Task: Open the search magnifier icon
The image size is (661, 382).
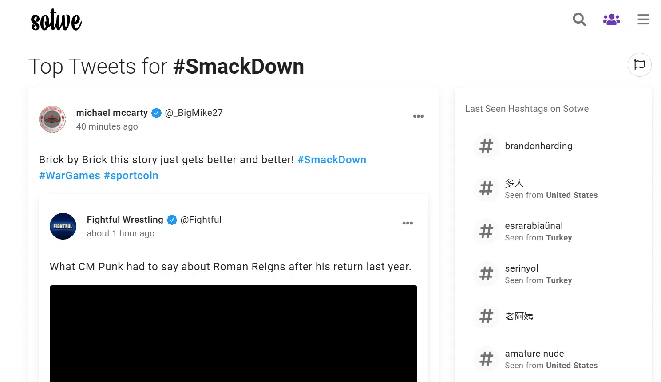Action: coord(579,20)
